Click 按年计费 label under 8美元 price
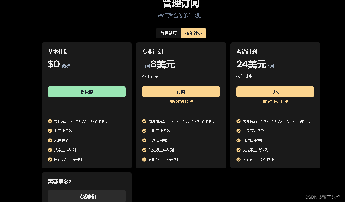 150,76
